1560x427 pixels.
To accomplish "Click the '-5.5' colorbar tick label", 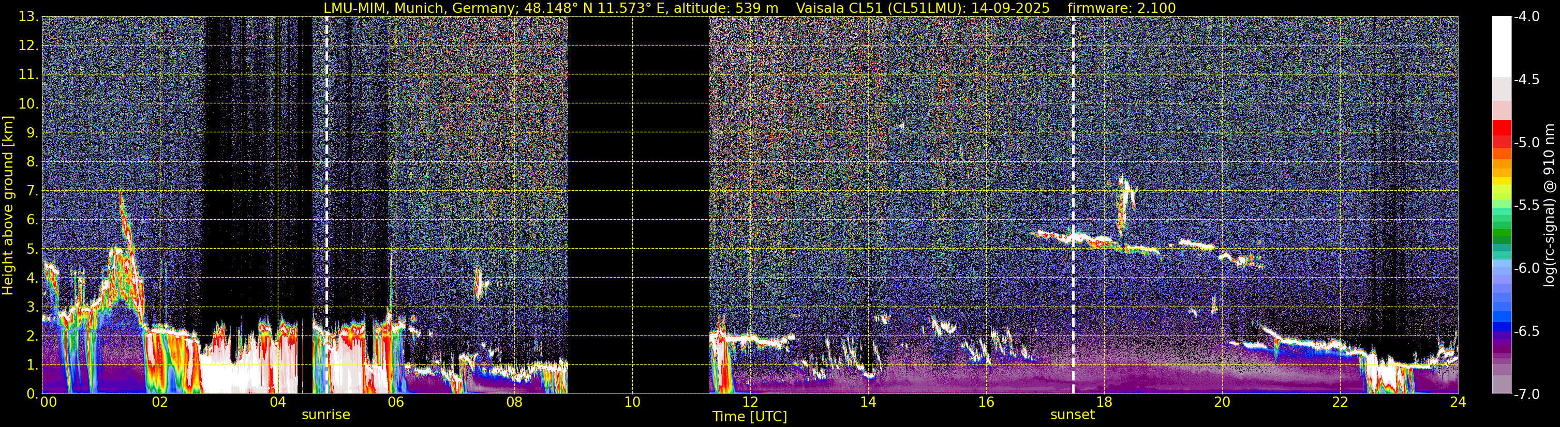I will coord(1527,205).
